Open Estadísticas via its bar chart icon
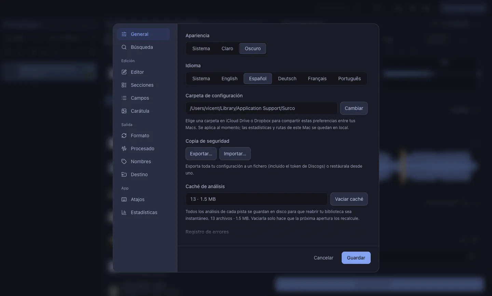The height and width of the screenshot is (296, 492). 124,212
